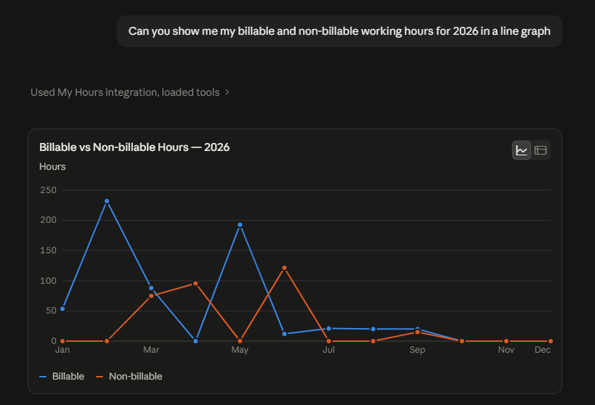The height and width of the screenshot is (405, 595).
Task: Click the Non-billable data point for September
Action: pos(418,332)
